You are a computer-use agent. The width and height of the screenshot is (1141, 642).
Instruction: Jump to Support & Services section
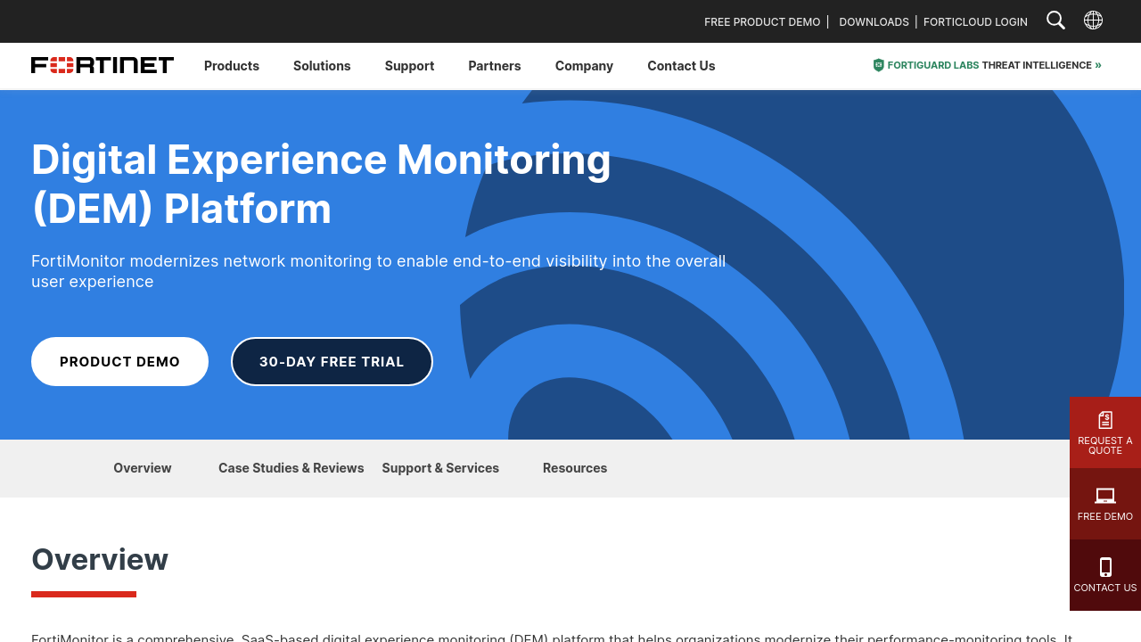[440, 468]
